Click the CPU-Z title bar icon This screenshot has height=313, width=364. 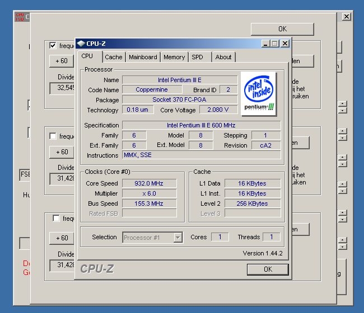tap(81, 44)
